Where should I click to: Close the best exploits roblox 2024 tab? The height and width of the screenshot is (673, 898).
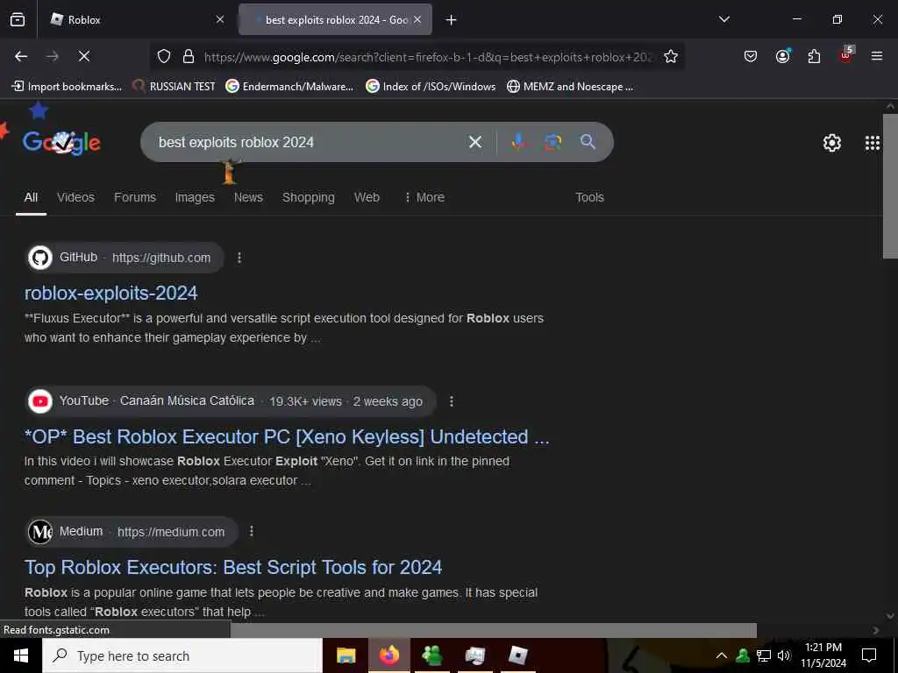pos(417,19)
